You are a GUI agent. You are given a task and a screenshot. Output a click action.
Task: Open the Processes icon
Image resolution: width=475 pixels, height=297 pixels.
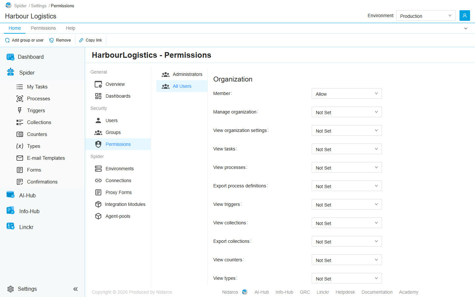pos(20,99)
